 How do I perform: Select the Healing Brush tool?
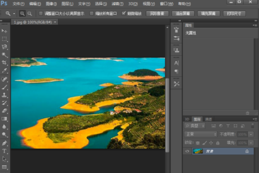coord(4,79)
